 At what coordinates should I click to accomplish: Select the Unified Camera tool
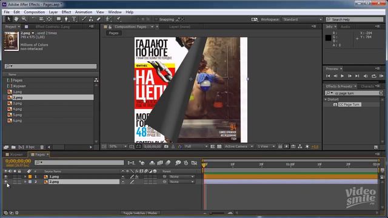(x=41, y=19)
